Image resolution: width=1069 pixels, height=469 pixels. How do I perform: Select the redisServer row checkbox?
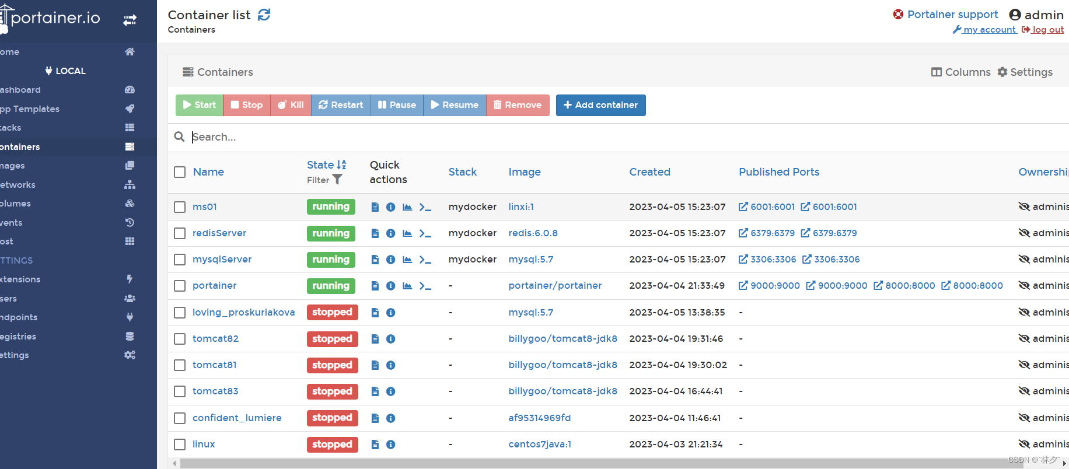(180, 233)
